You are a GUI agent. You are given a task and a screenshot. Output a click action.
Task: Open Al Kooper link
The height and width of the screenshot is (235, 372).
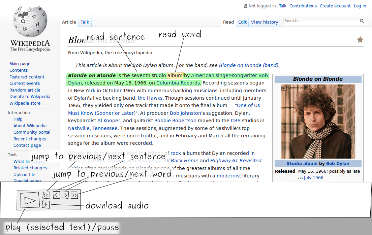pos(109,121)
